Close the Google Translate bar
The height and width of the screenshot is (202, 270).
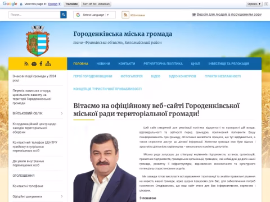pos(266,4)
